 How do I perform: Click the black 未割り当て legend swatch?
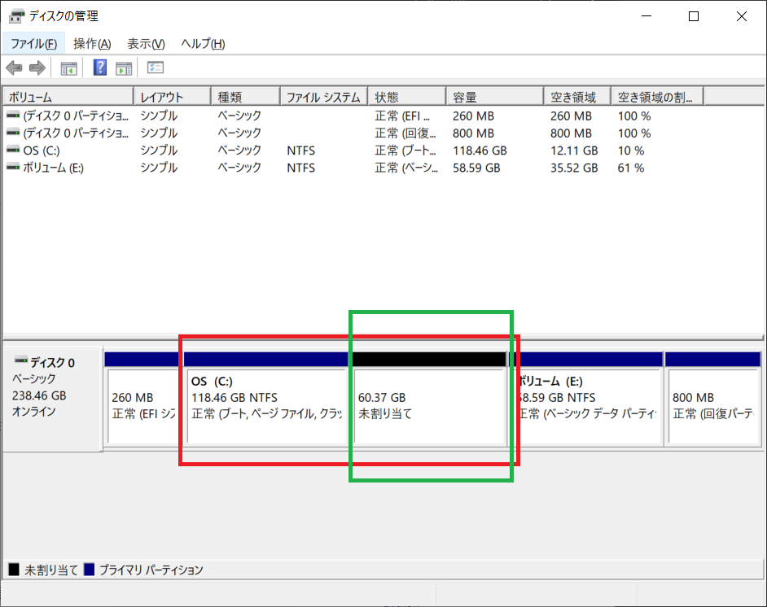pos(14,570)
